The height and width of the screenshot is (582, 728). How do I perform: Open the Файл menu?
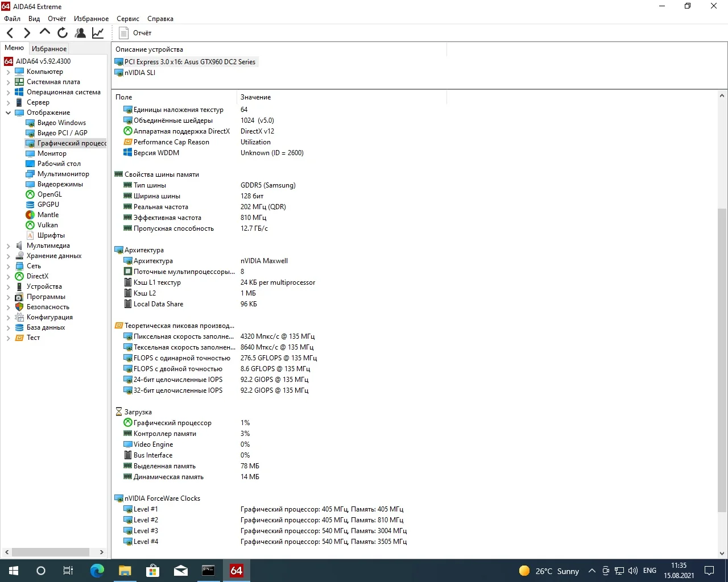[12, 19]
